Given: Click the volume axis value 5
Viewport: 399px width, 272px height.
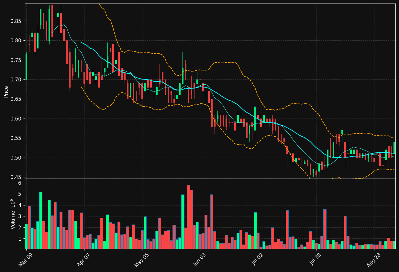Looking at the screenshot, I should click(20, 194).
